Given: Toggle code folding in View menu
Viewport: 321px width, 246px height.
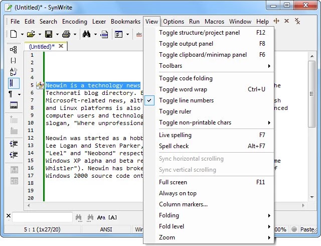Looking at the screenshot, I should pyautogui.click(x=209, y=78).
